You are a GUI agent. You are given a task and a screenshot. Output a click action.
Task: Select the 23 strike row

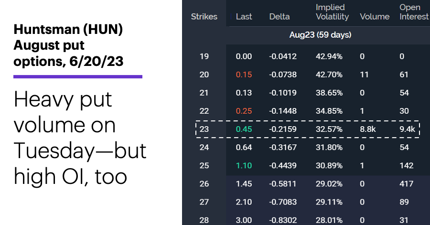click(x=308, y=129)
